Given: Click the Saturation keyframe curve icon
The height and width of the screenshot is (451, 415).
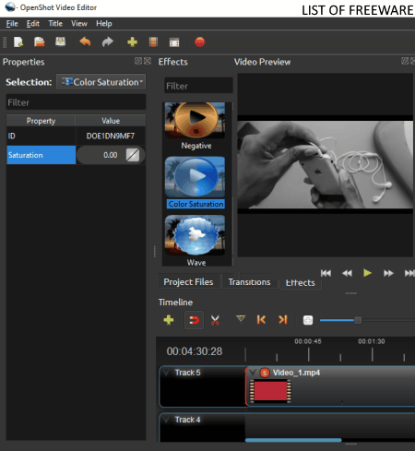Looking at the screenshot, I should 133,155.
